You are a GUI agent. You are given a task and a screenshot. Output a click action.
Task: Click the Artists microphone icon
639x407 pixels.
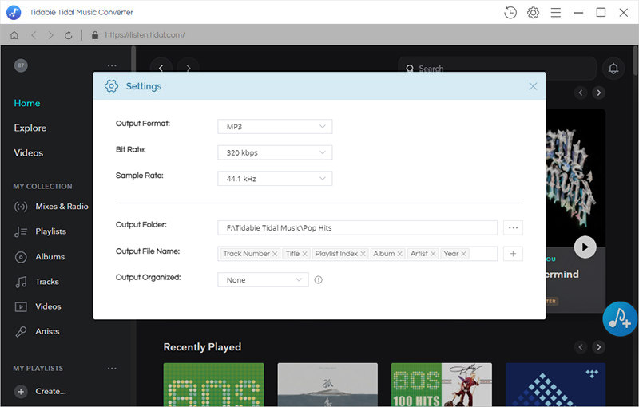(21, 332)
